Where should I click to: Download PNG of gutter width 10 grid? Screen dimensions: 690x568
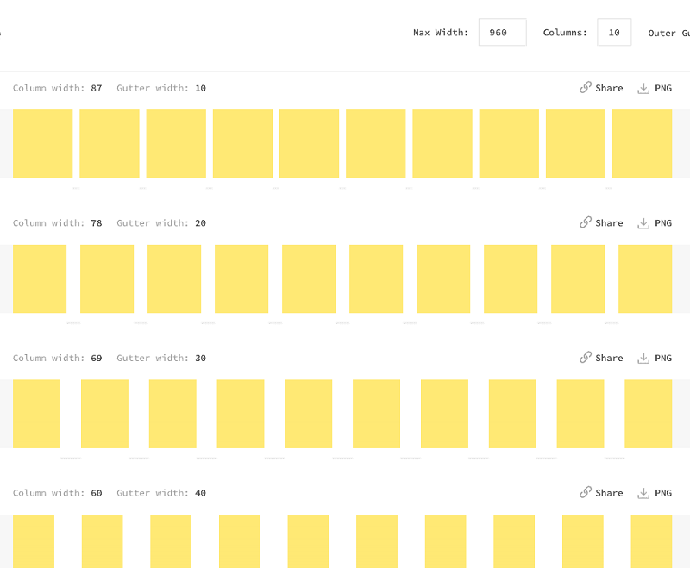coord(655,88)
